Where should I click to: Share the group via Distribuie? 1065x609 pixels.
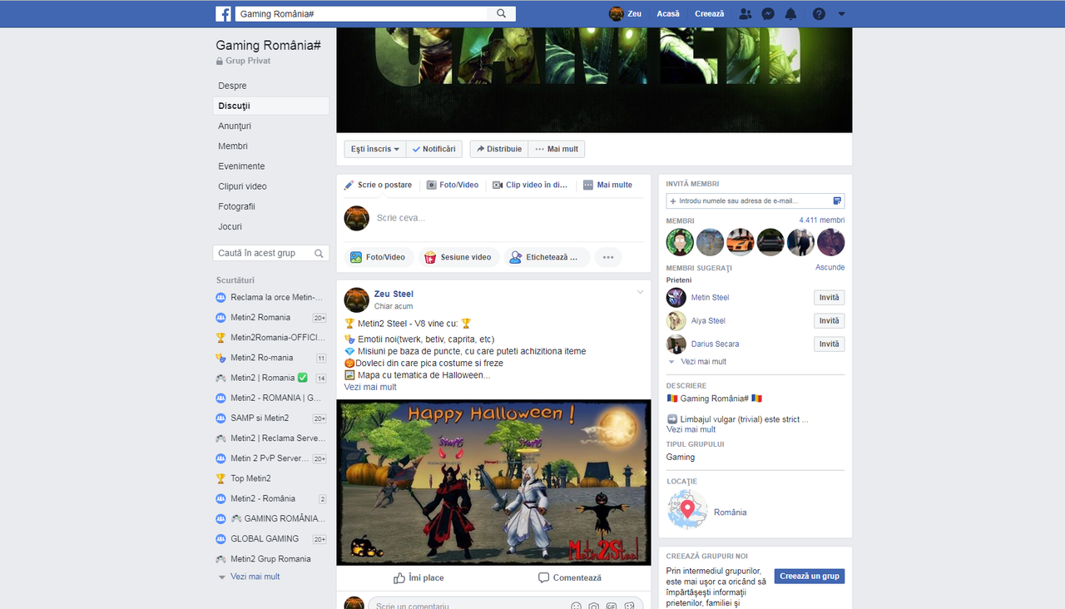498,148
